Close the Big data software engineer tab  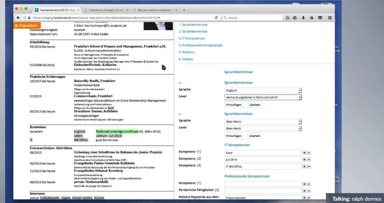tap(177, 10)
